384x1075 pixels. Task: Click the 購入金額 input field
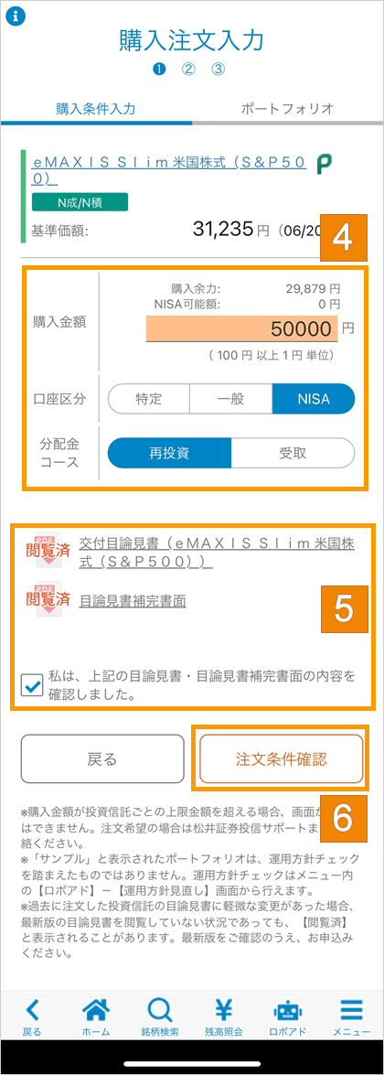click(x=242, y=328)
